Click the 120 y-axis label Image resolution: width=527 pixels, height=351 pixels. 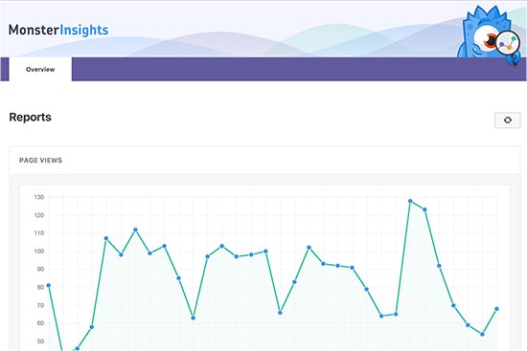(39, 215)
